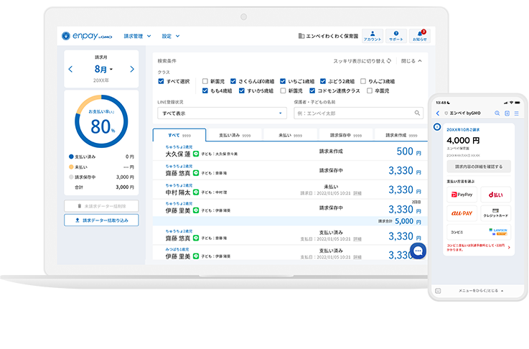Go to previous billing month arrow
The width and height of the screenshot is (529, 349).
tap(70, 69)
